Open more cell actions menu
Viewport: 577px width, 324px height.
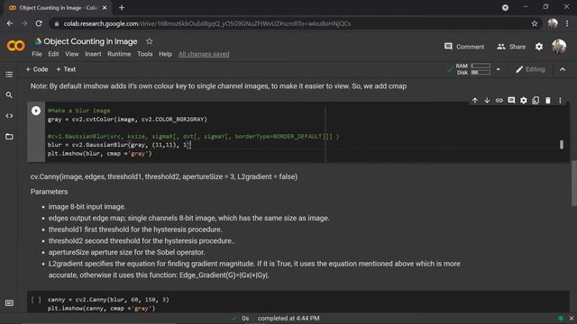[560, 100]
